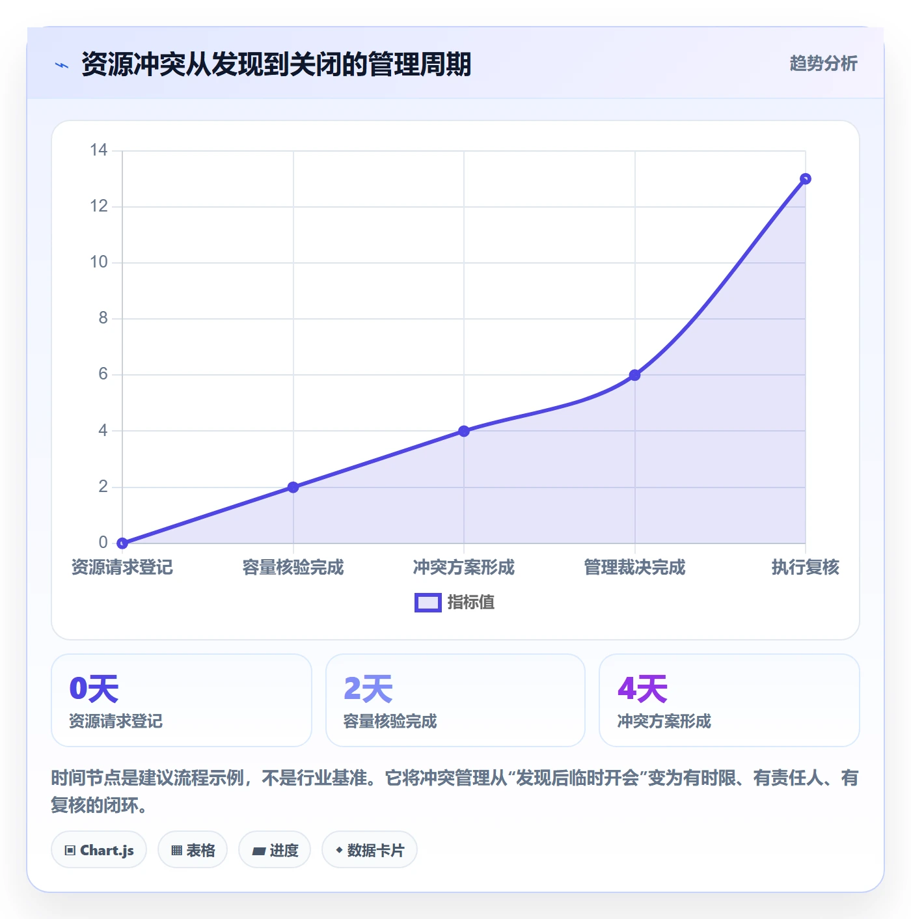Select the chart point at 执行复核
The image size is (911, 919).
click(806, 179)
